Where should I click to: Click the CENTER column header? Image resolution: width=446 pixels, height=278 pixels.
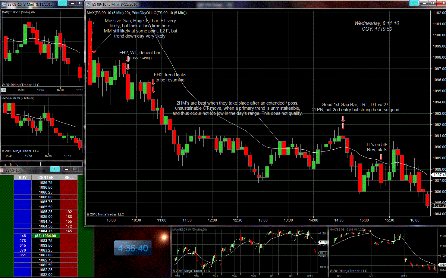(x=46, y=178)
